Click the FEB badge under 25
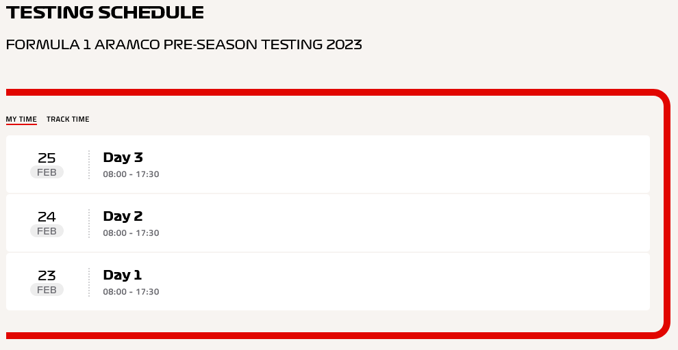The width and height of the screenshot is (678, 350). click(47, 172)
